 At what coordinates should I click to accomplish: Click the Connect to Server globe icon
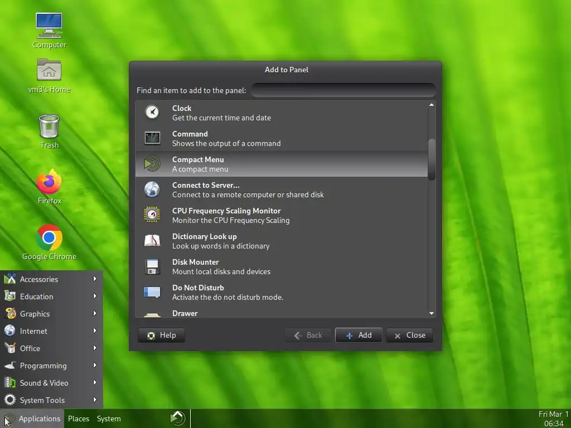coord(152,189)
